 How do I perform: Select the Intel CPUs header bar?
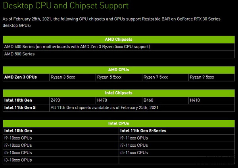click(119, 123)
